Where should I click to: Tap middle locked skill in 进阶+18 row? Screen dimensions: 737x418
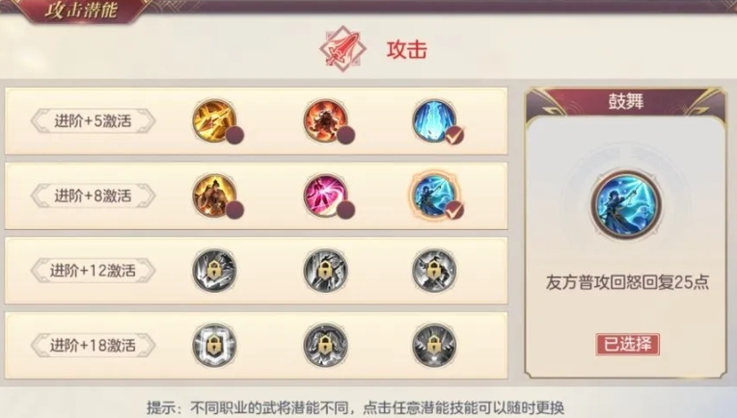click(x=325, y=346)
